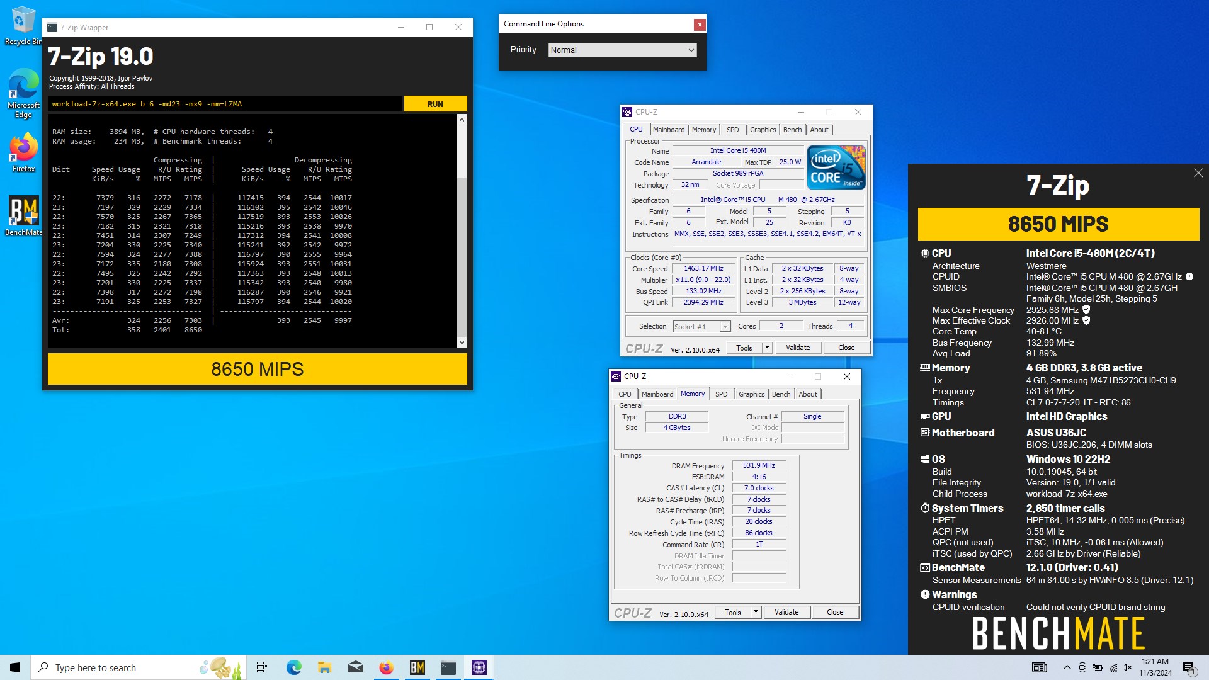Click the CPU-Z title bar icon of the CPU window
The height and width of the screenshot is (680, 1209).
tap(627, 112)
